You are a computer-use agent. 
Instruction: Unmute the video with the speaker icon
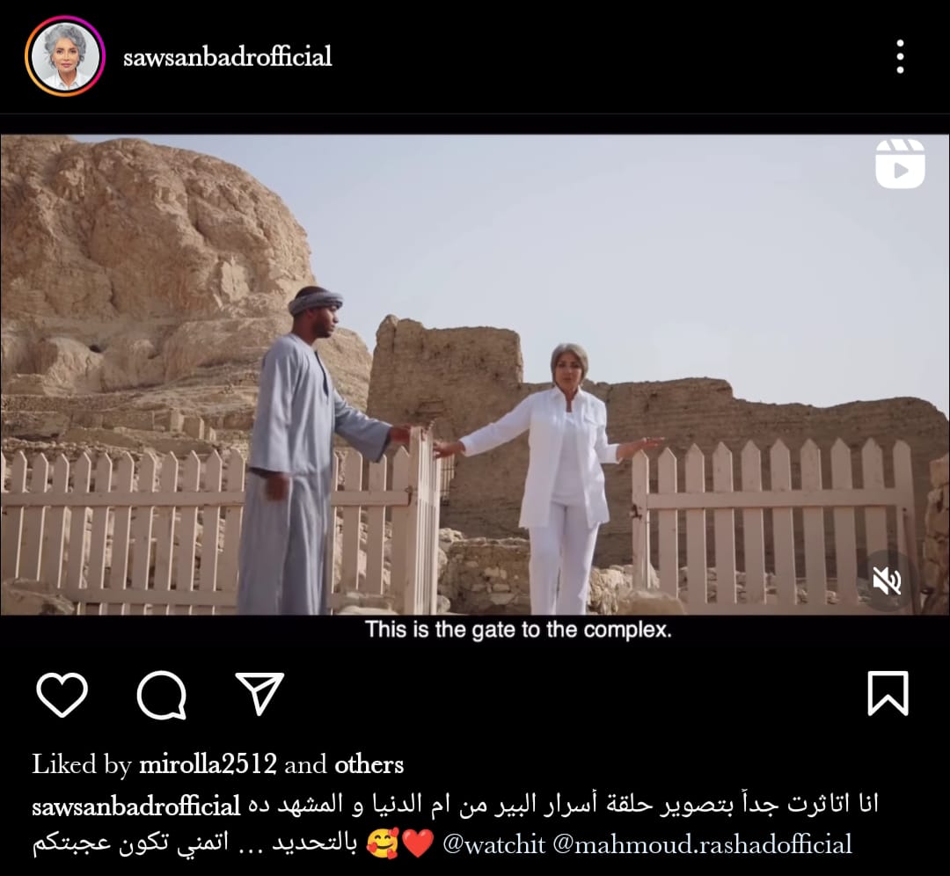point(887,581)
